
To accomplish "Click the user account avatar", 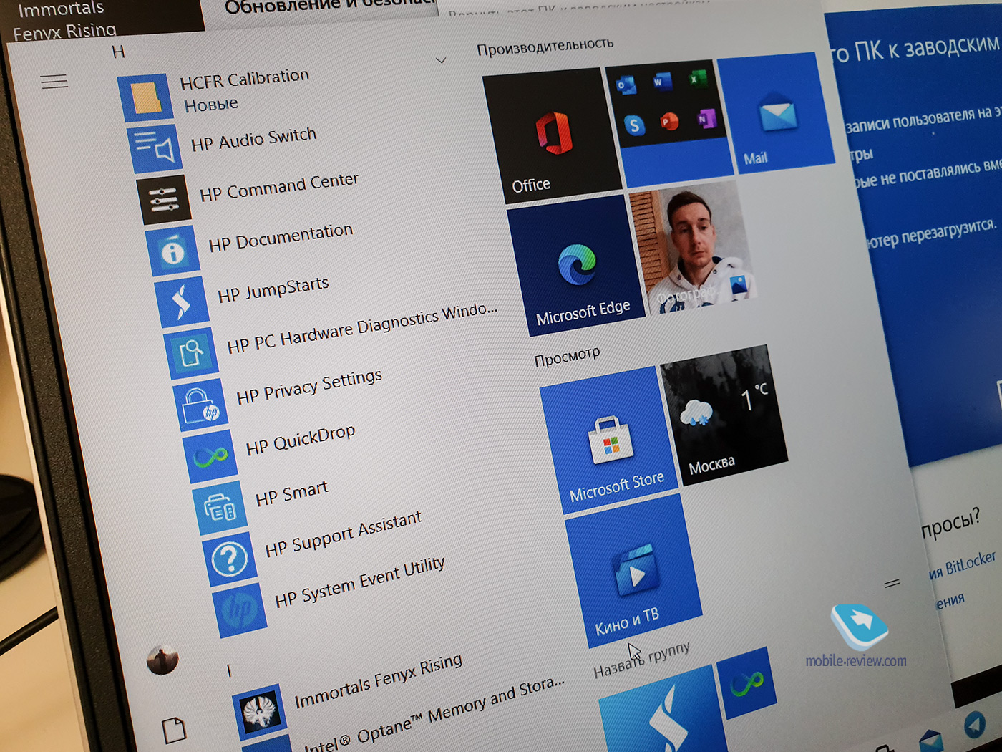I will pyautogui.click(x=162, y=660).
